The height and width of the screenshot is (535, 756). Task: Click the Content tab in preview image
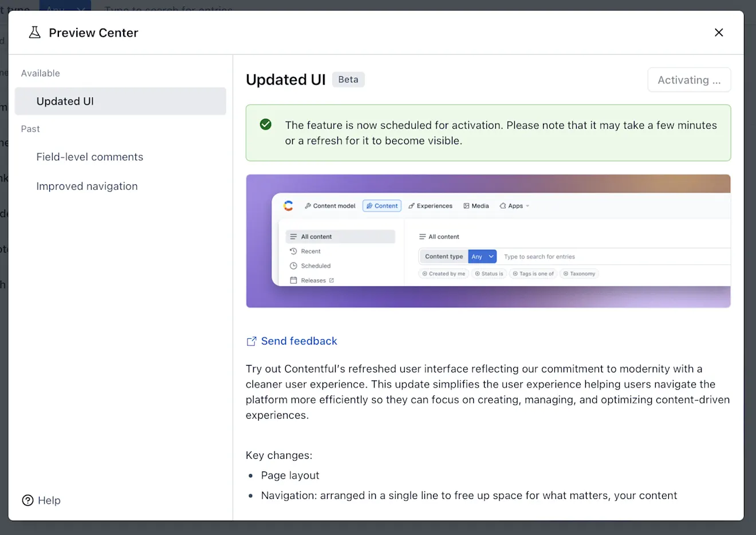[382, 206]
